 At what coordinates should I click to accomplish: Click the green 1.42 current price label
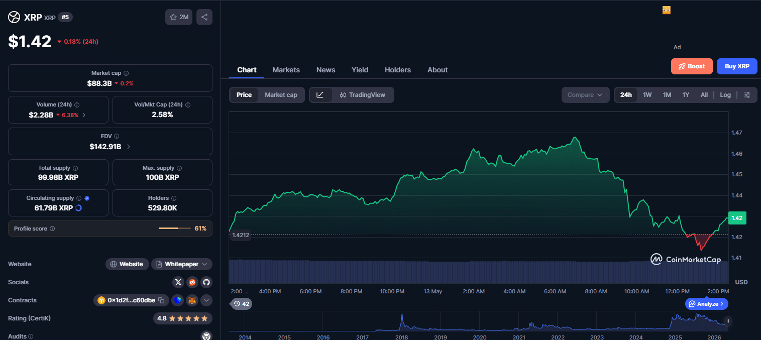click(737, 218)
